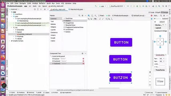Select the Layouts category in the Palette
Image resolution: width=171 pixels, height=96 pixels.
pos(53,30)
